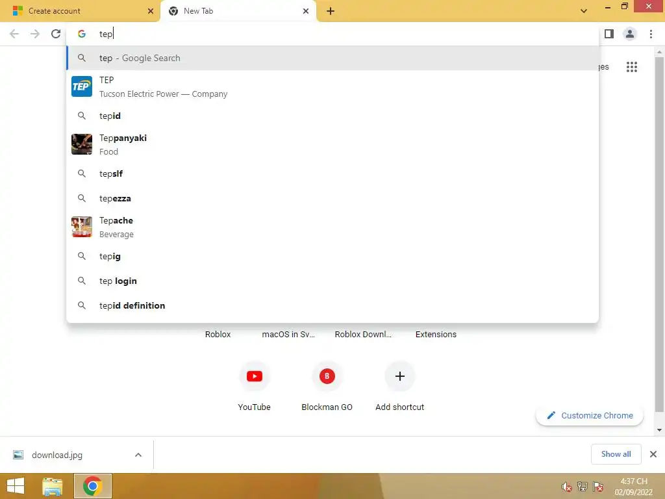Open the Extensions shortcut label
The image size is (665, 499).
click(436, 335)
